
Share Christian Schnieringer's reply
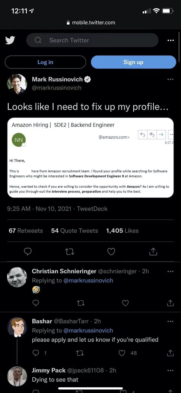(x=170, y=303)
